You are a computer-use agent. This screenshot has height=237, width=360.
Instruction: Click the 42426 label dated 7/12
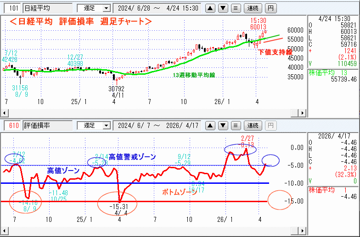tap(9, 60)
